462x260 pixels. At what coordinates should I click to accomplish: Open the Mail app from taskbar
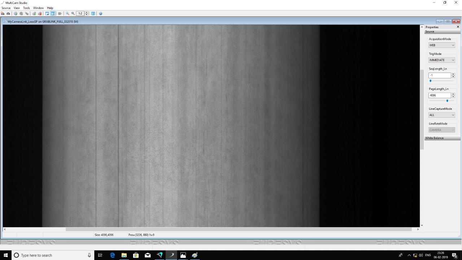(x=148, y=255)
